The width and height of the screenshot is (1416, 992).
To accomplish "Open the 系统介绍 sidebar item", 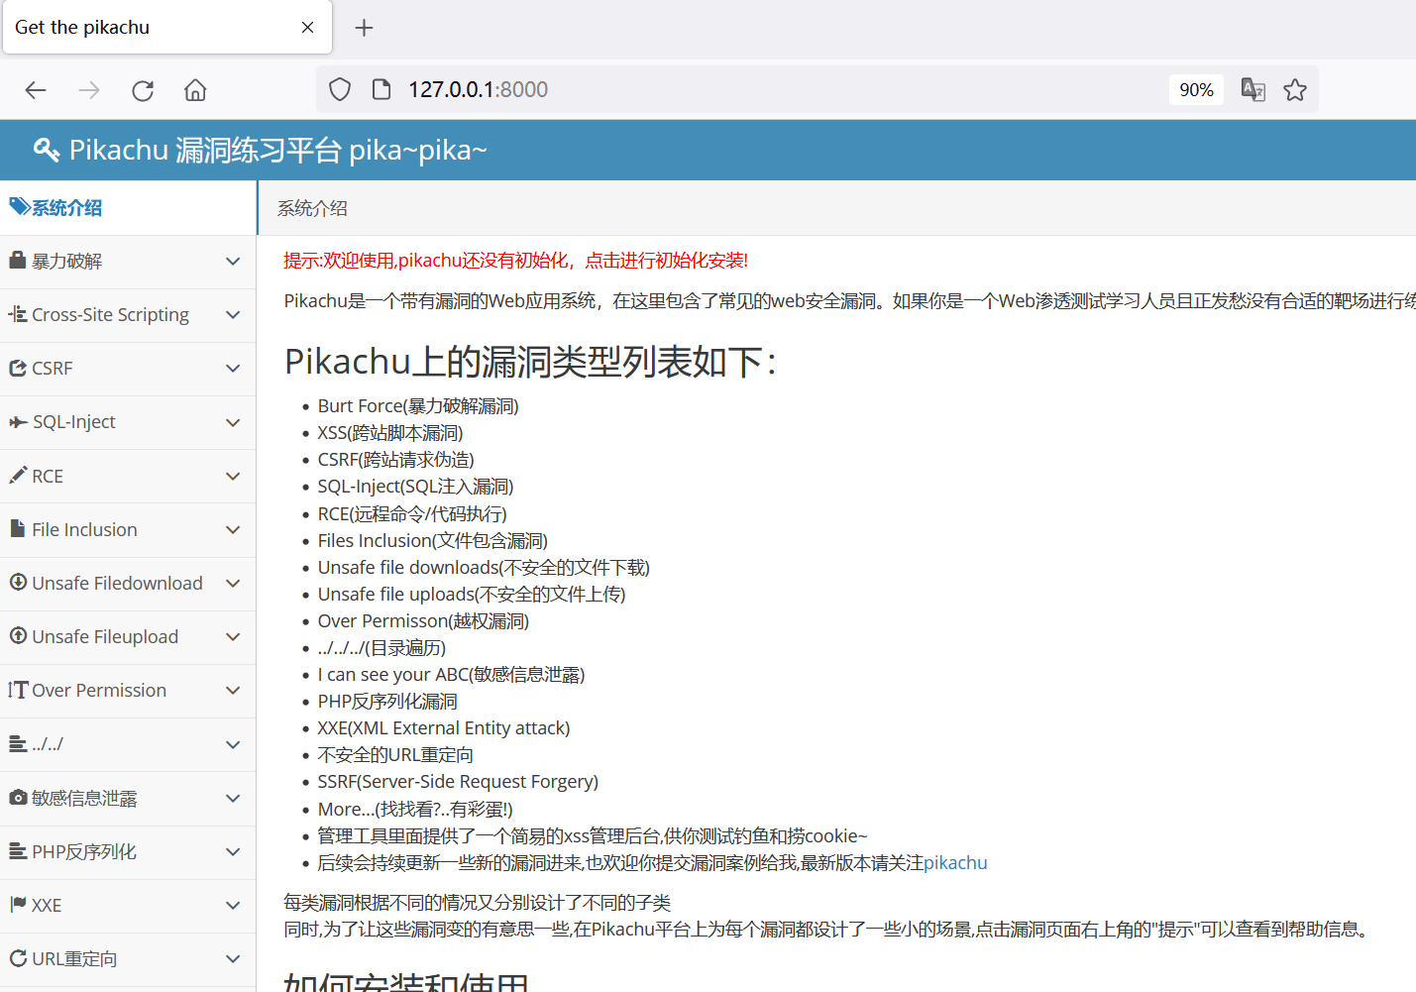I will pos(128,208).
